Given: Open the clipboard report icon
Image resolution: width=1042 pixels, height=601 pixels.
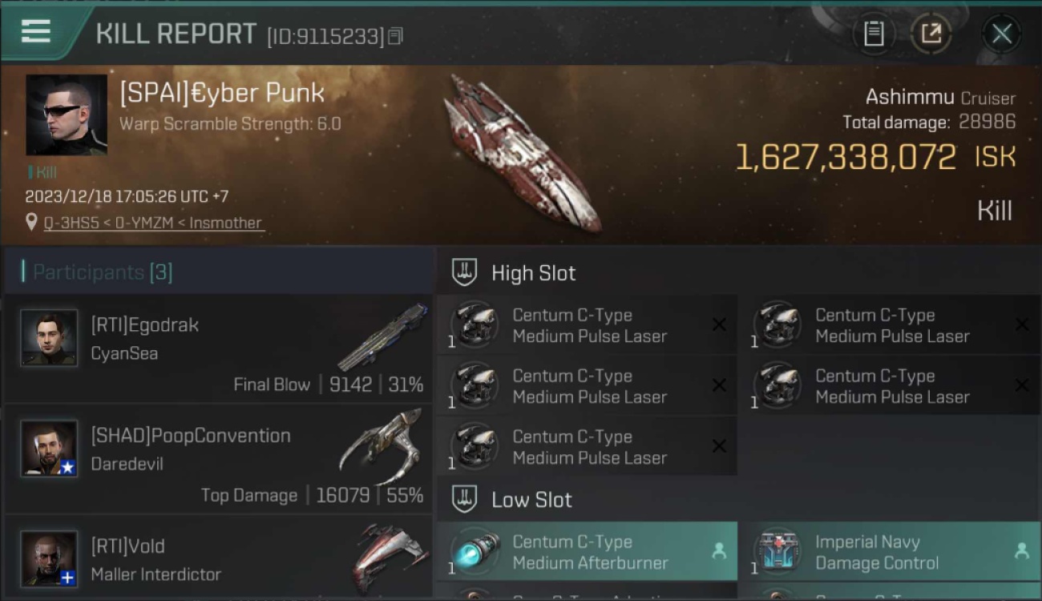Looking at the screenshot, I should pyautogui.click(x=874, y=34).
